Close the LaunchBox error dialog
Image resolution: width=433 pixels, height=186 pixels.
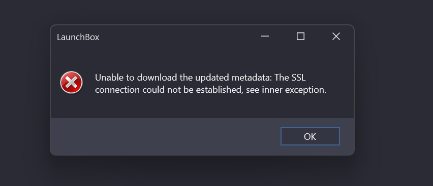(336, 36)
